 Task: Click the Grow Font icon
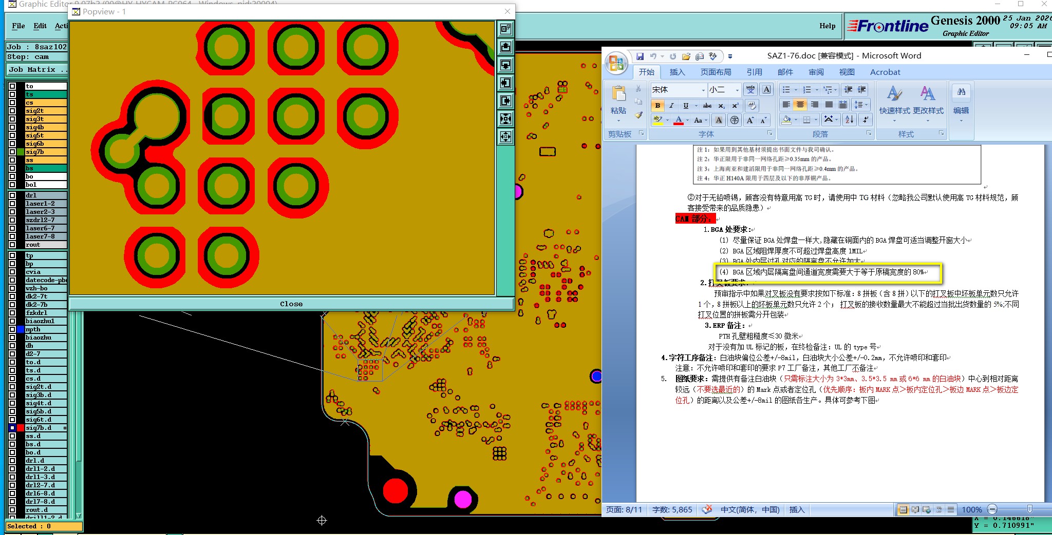(750, 121)
